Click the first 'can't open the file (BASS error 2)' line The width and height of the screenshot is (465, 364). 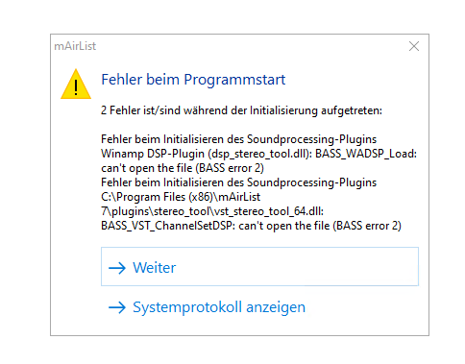pos(183,168)
